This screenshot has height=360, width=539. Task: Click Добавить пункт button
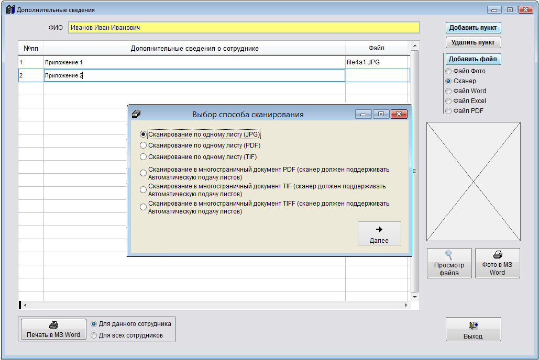click(x=473, y=28)
